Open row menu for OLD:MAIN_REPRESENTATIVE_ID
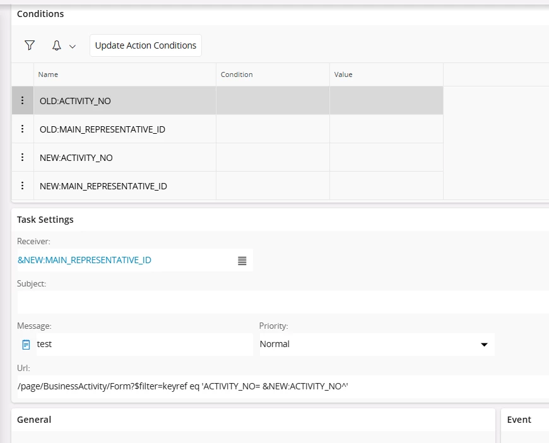This screenshot has height=443, width=549. pyautogui.click(x=23, y=129)
